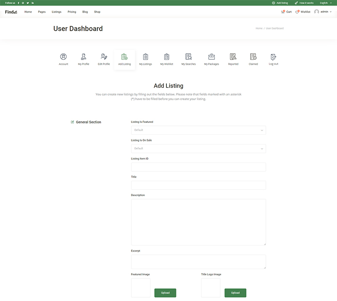The width and height of the screenshot is (337, 301).
Task: Open My Packages briefcase icon
Action: [211, 57]
